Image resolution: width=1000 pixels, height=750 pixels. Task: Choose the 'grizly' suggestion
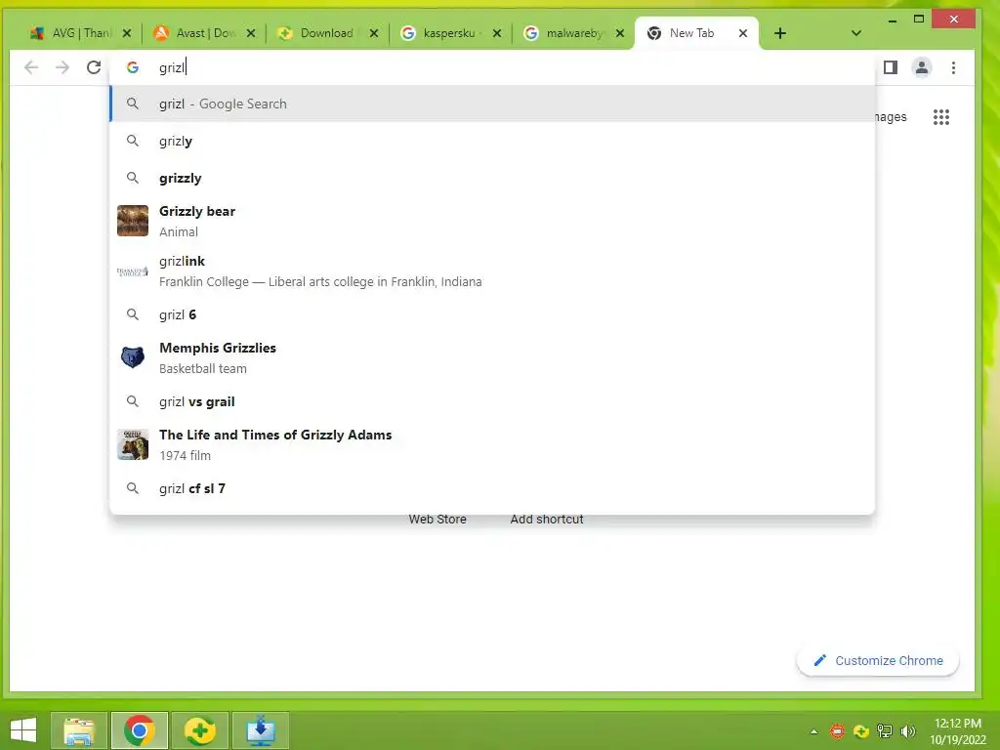pos(492,141)
